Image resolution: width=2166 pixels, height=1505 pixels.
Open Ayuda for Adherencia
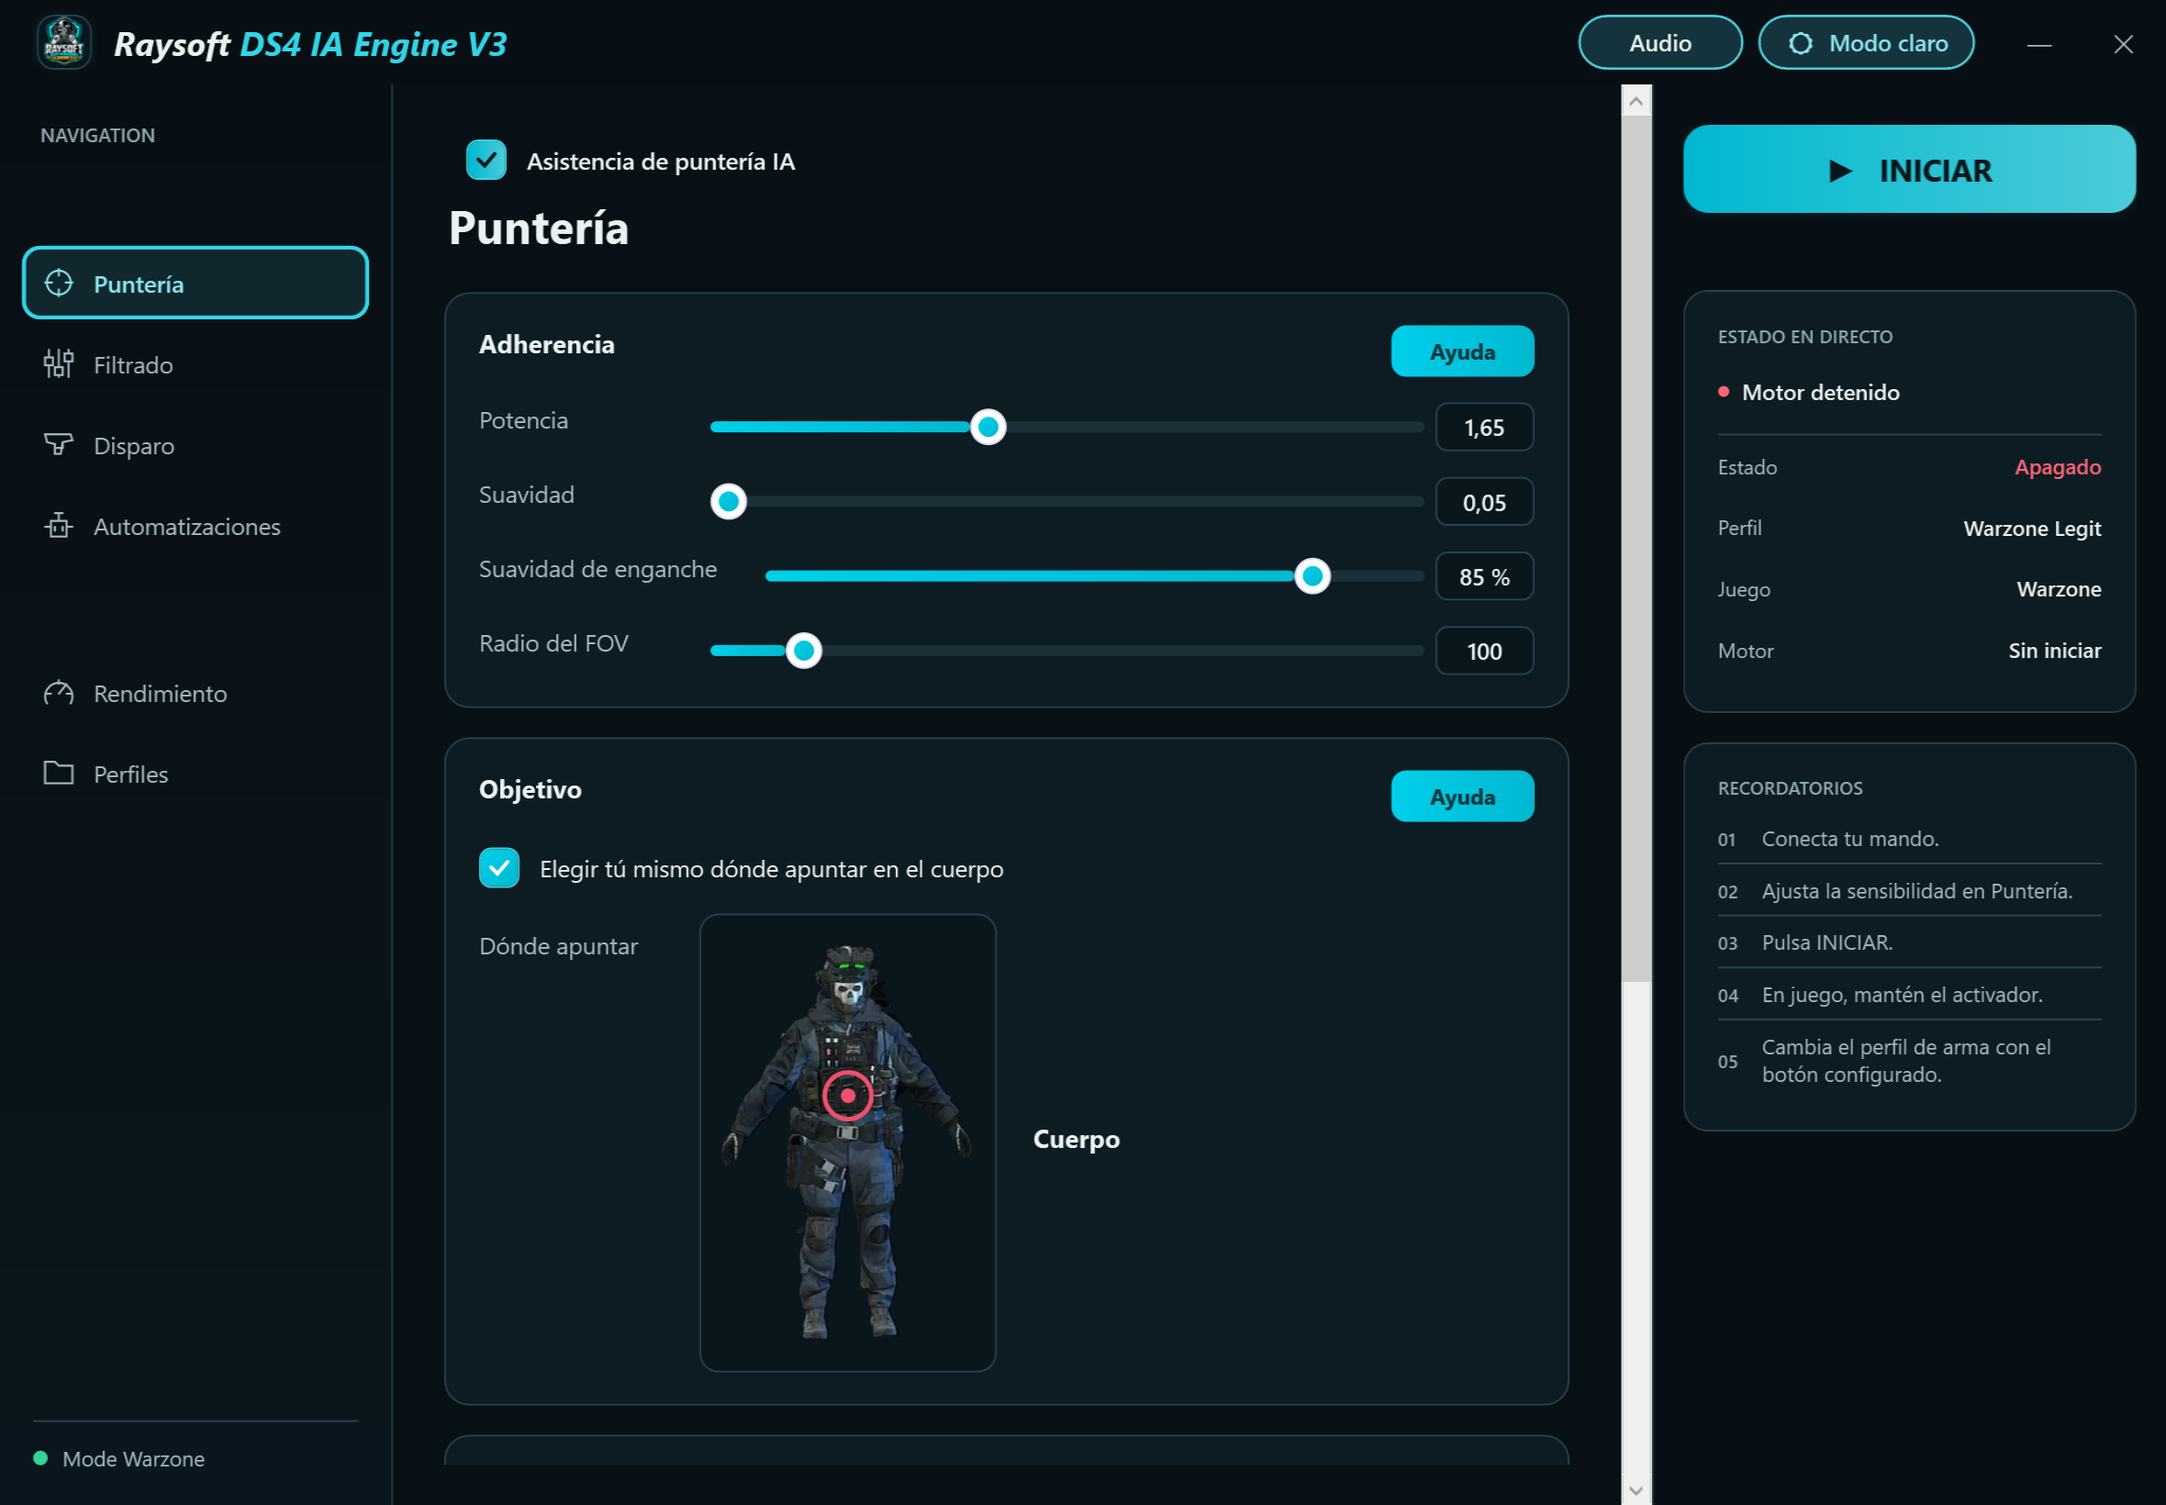click(1462, 351)
